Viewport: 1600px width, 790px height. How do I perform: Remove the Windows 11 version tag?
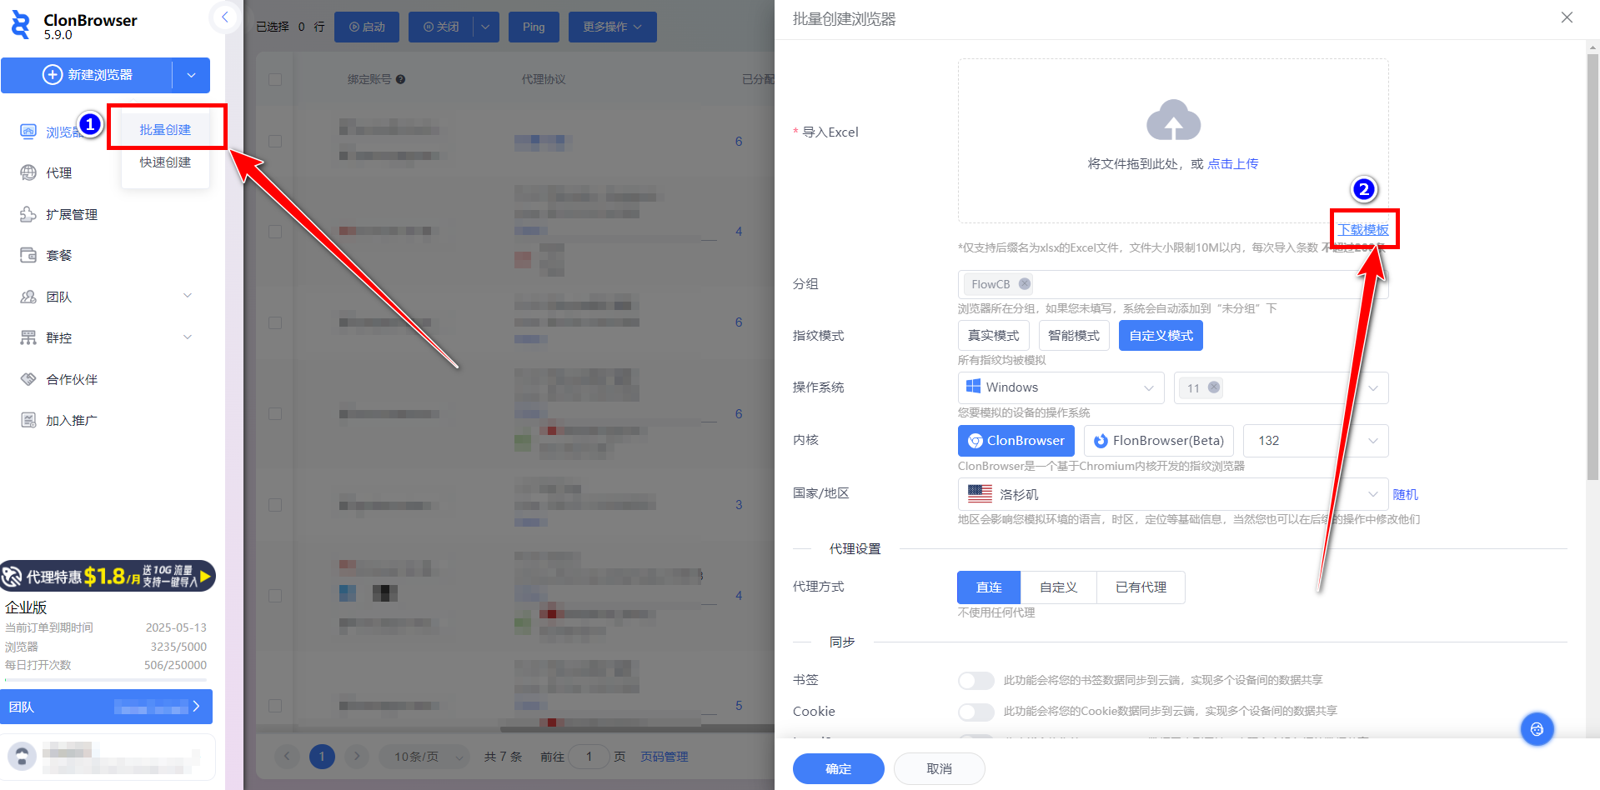1214,387
